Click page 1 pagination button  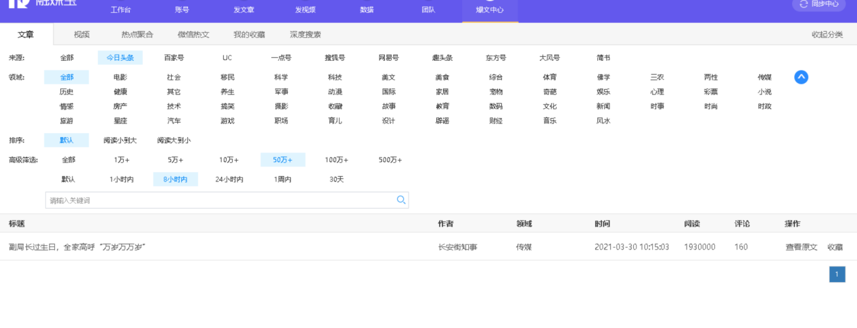(837, 274)
